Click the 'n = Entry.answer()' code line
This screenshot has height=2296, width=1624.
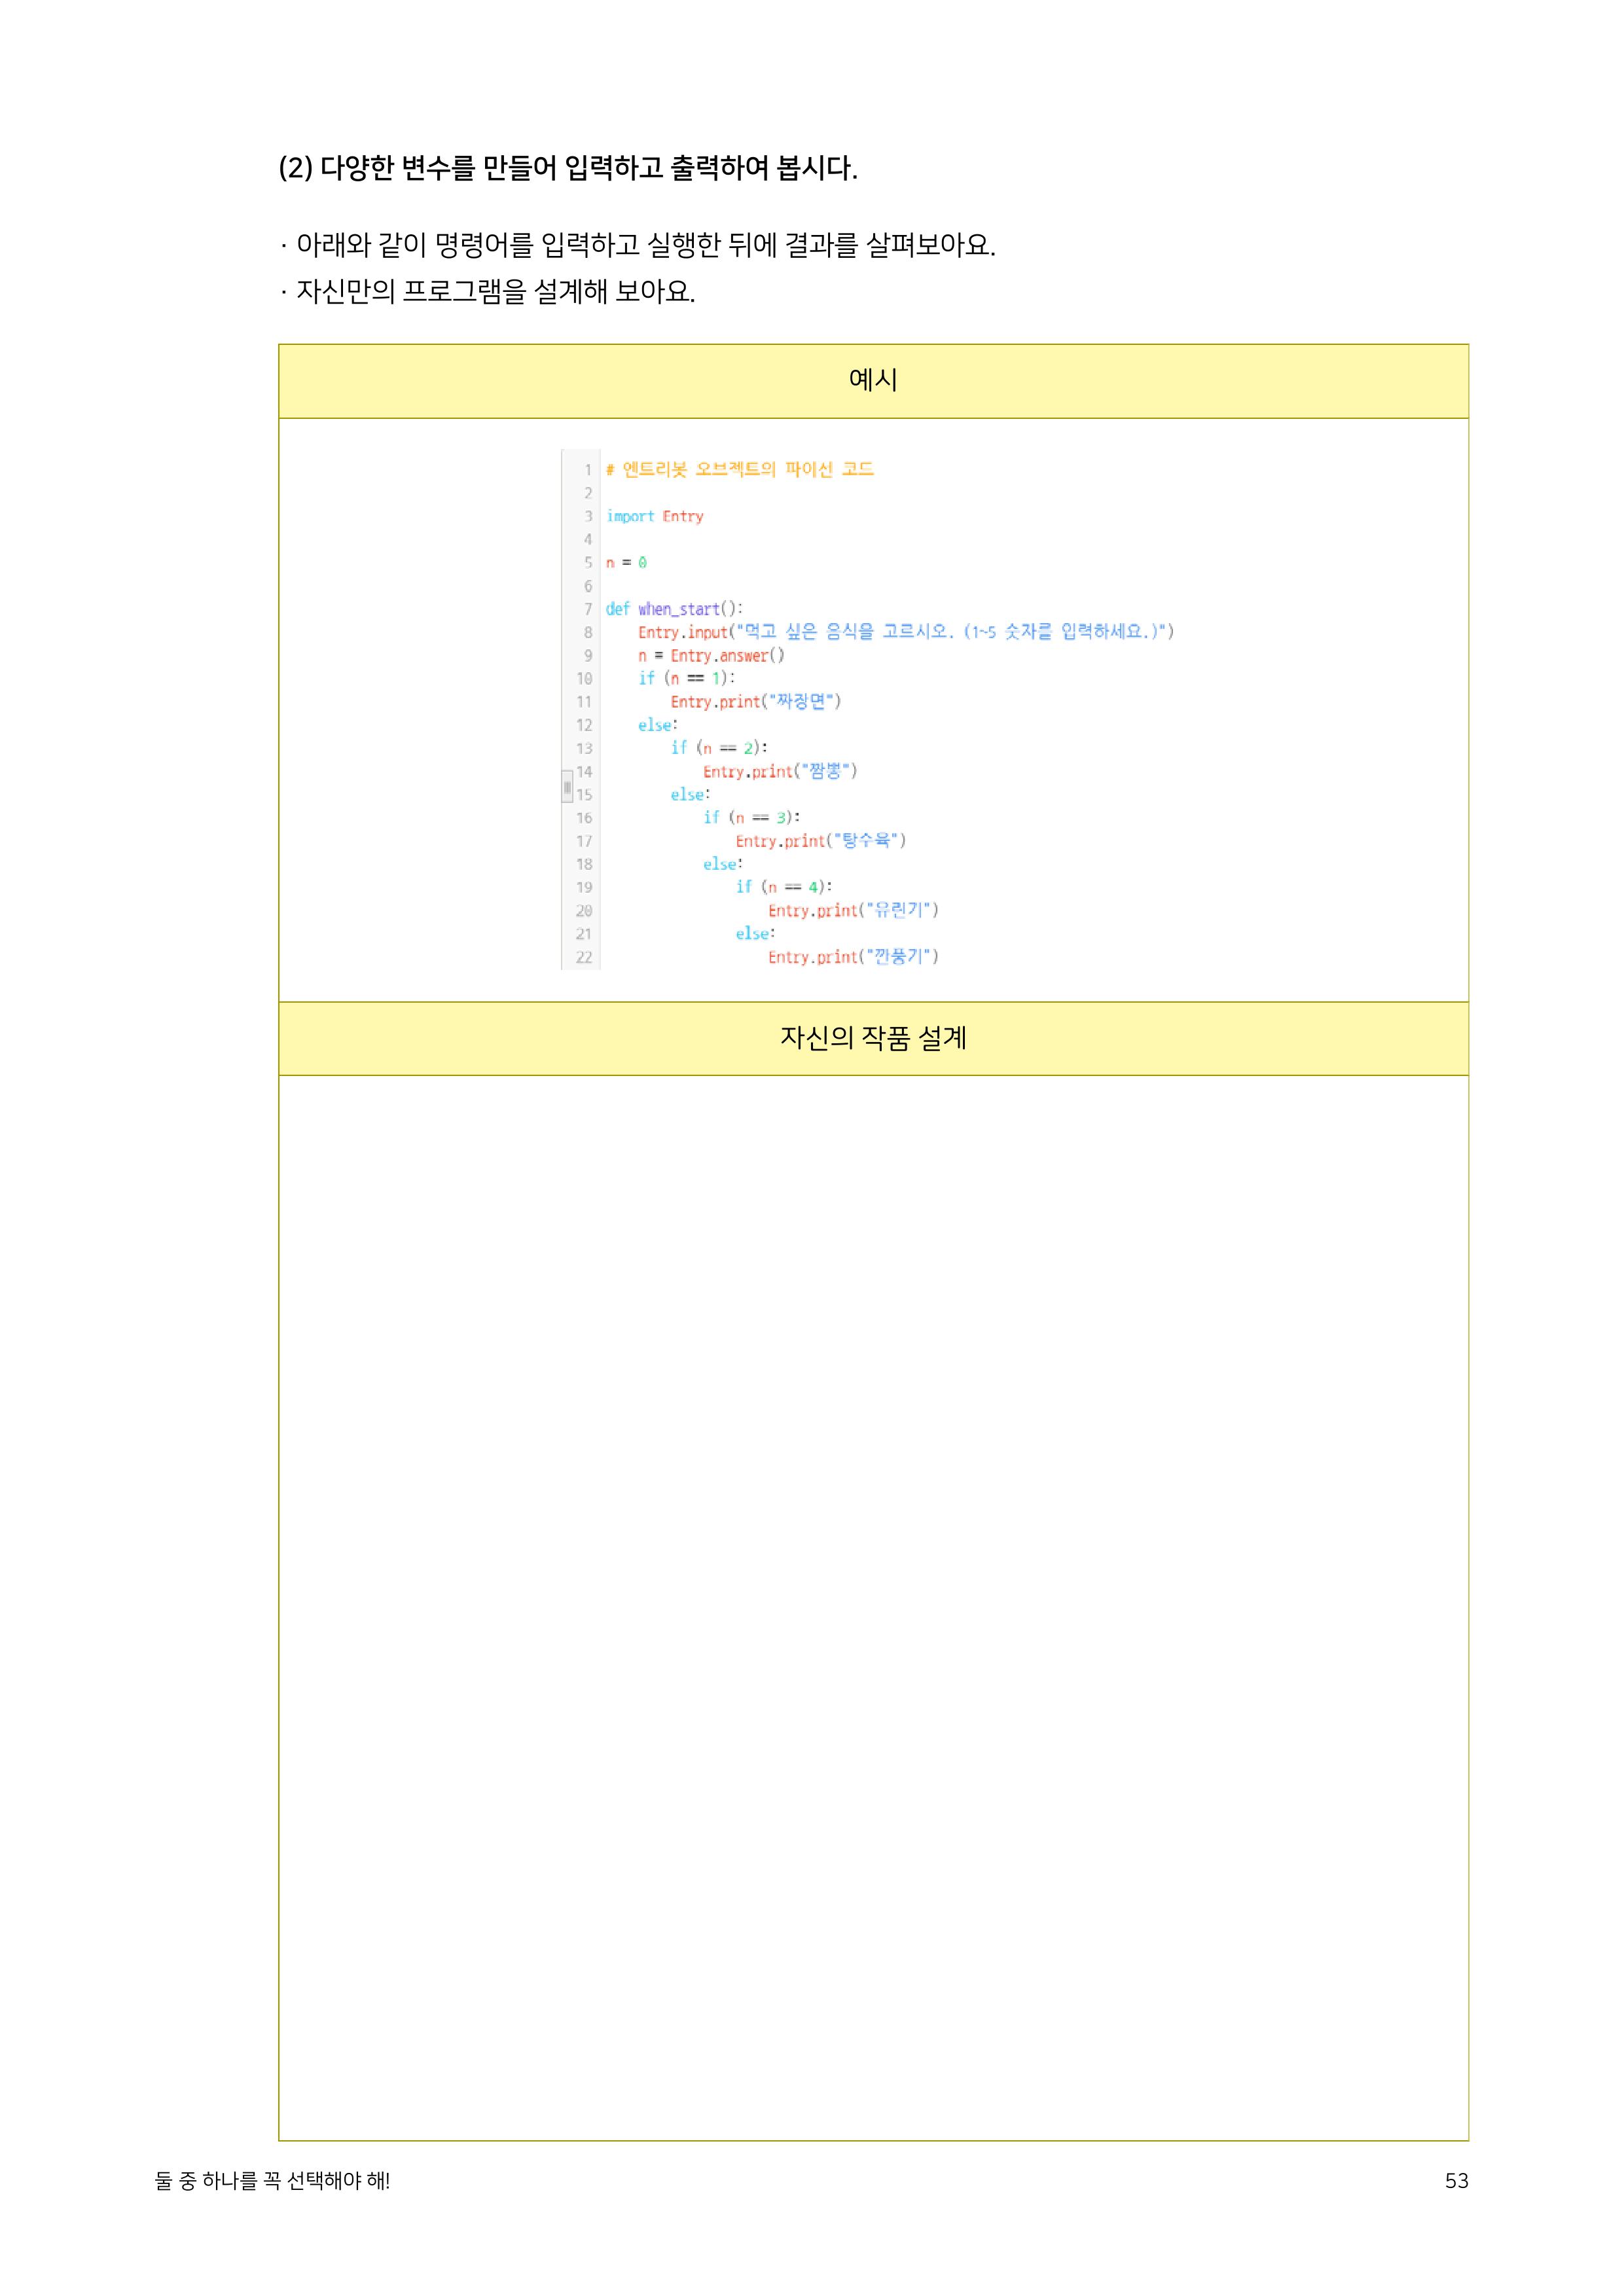(x=711, y=655)
